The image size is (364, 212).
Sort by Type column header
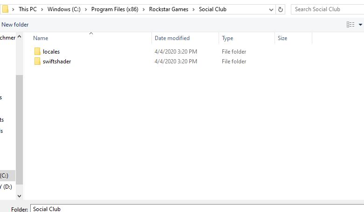click(227, 38)
